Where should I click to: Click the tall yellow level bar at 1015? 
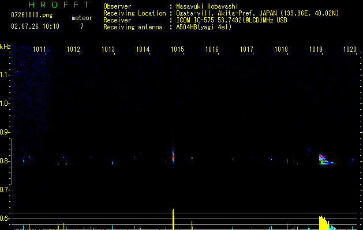click(173, 219)
